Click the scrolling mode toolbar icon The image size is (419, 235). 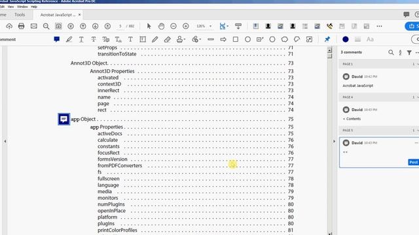coord(238,26)
